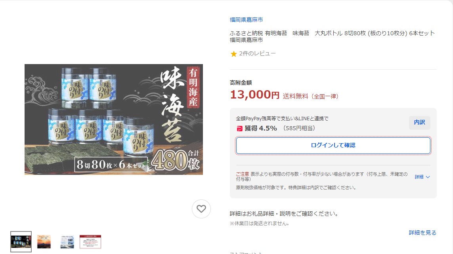
Task: Select the third blue-white thumbnail
Action: [67, 242]
